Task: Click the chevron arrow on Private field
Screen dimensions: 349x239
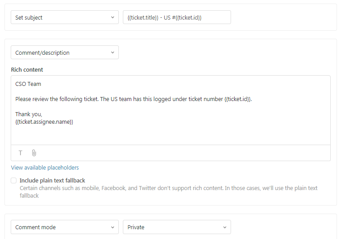Action: point(224,227)
